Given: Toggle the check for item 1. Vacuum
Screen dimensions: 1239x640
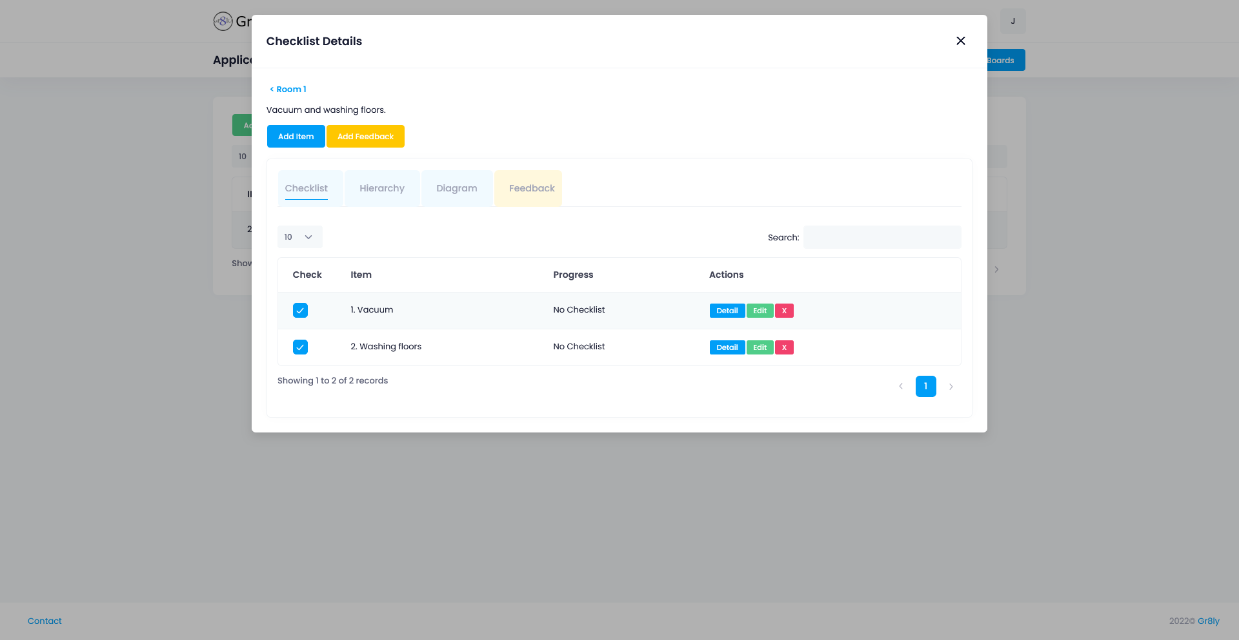Looking at the screenshot, I should (x=300, y=310).
